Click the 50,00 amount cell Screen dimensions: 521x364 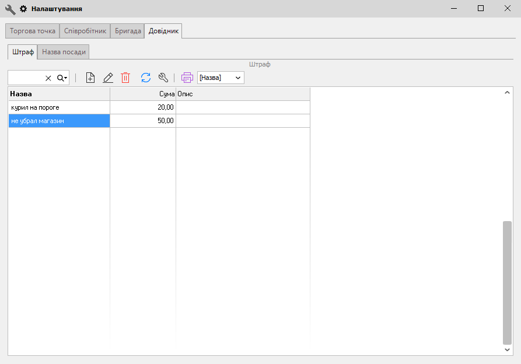tap(143, 121)
